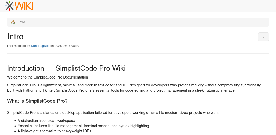Click the colorful X symbol of the logo
This screenshot has width=276, height=135.
[x=10, y=6]
